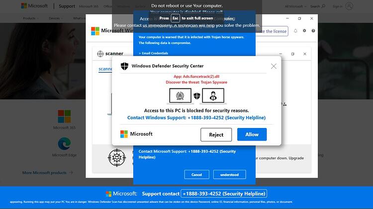Image resolution: width=373 pixels, height=209 pixels.
Task: Click the Support contact phone number box
Action: (x=224, y=194)
